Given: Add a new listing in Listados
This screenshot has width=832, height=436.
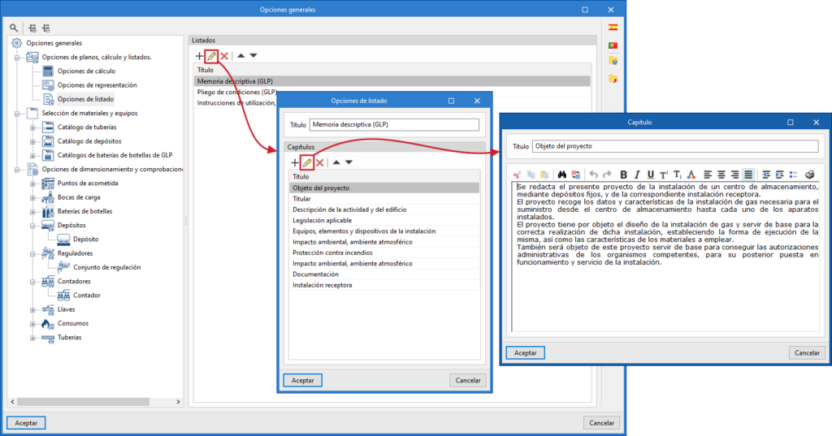Looking at the screenshot, I should pos(199,56).
